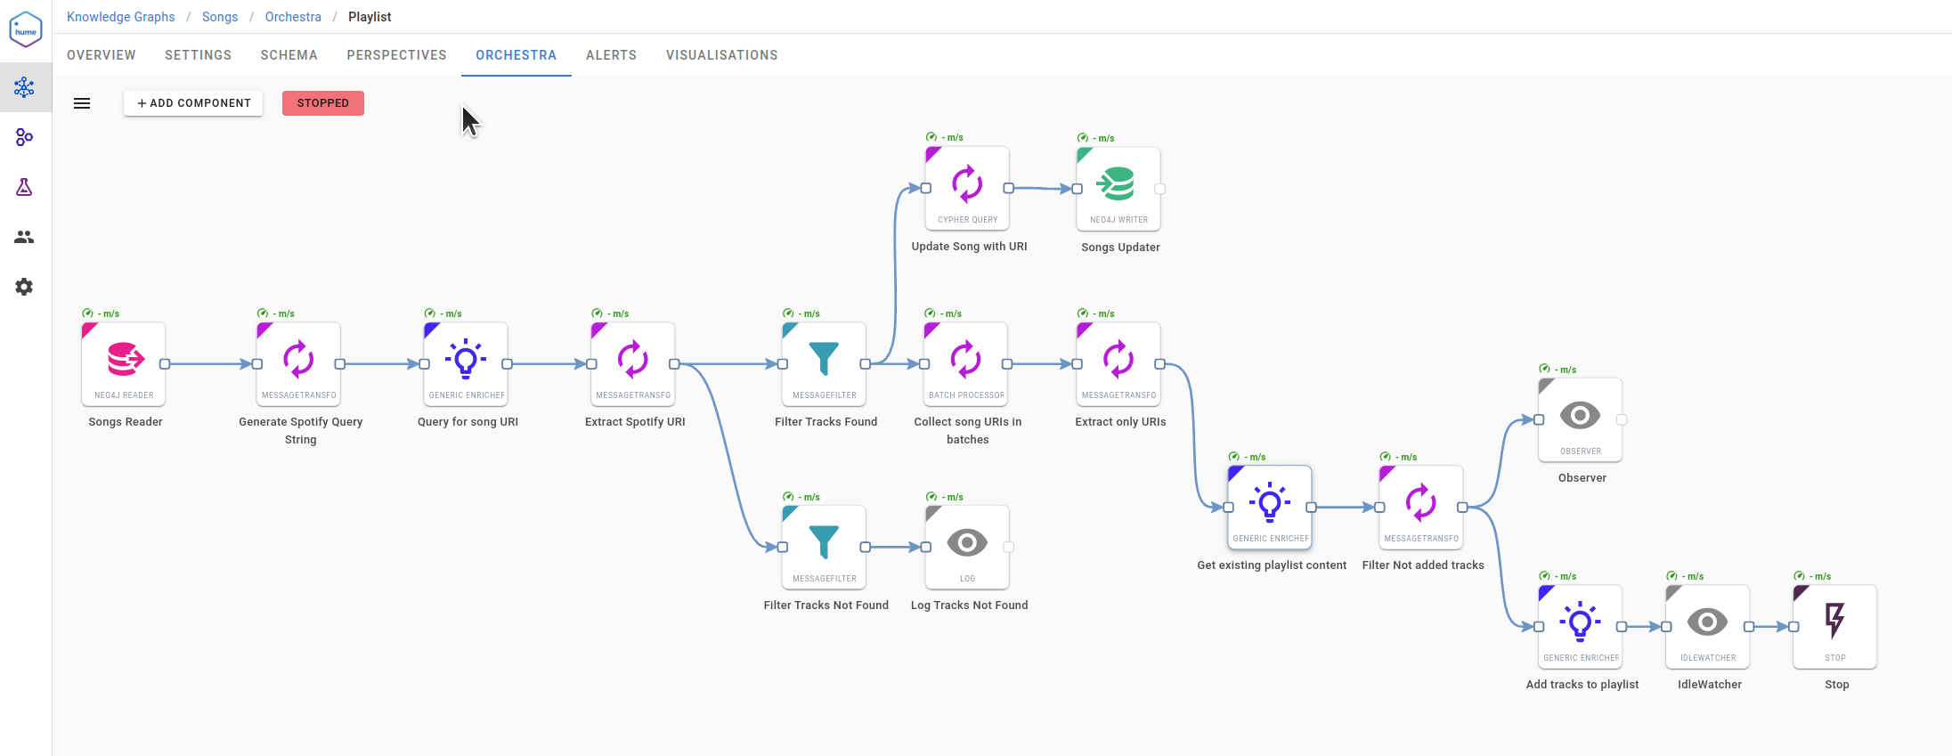Click the output port of Extract Spotify URI
This screenshot has height=756, width=1952.
(x=674, y=364)
